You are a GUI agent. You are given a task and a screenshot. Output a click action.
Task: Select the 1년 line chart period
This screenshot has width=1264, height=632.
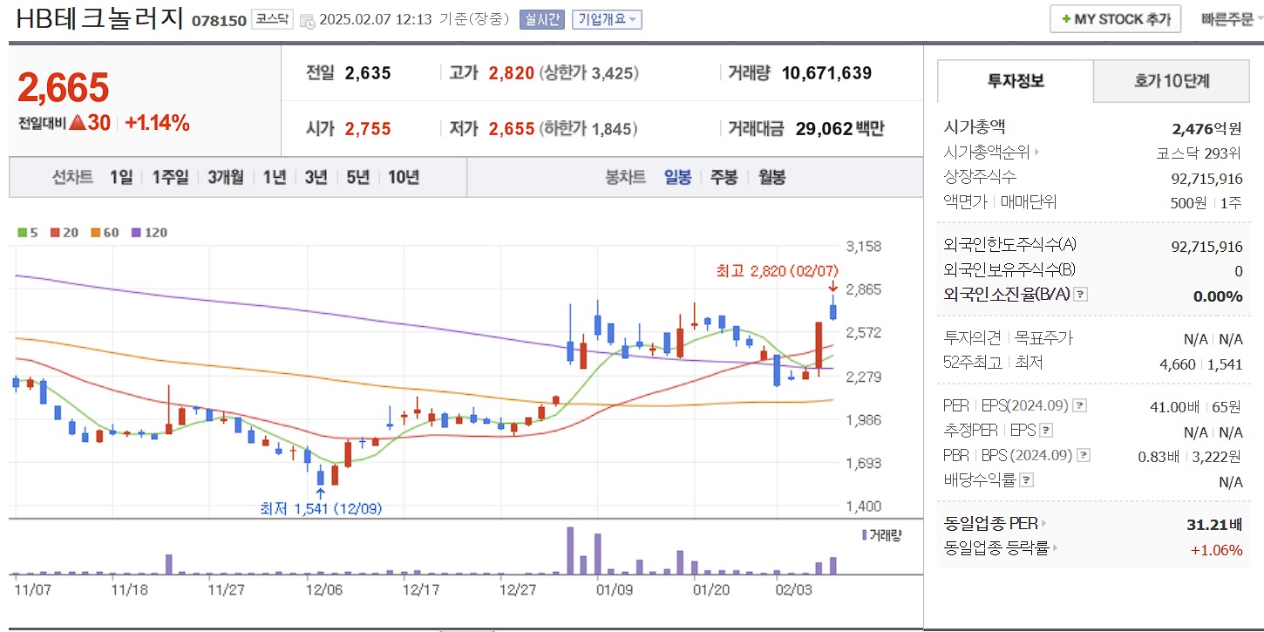(274, 178)
